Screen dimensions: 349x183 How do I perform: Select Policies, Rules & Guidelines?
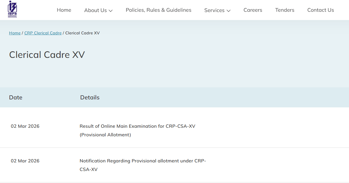pos(158,10)
